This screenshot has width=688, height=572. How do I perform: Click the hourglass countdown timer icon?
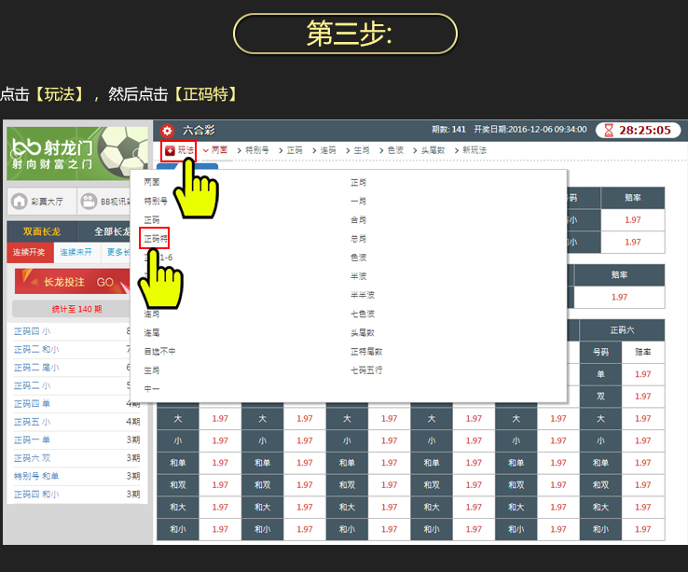[609, 131]
